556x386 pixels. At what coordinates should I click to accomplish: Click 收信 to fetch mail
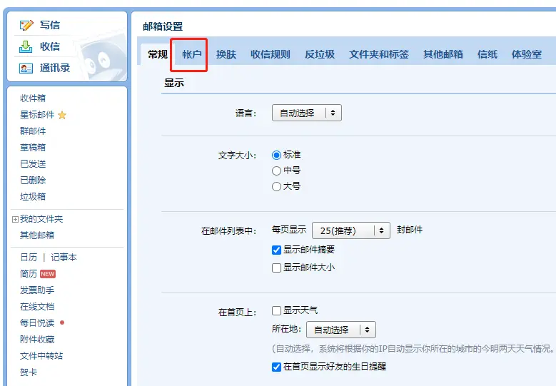(x=50, y=46)
